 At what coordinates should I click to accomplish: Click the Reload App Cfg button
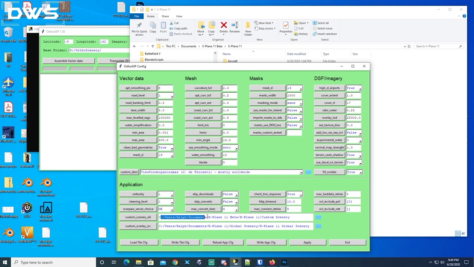tap(223, 243)
